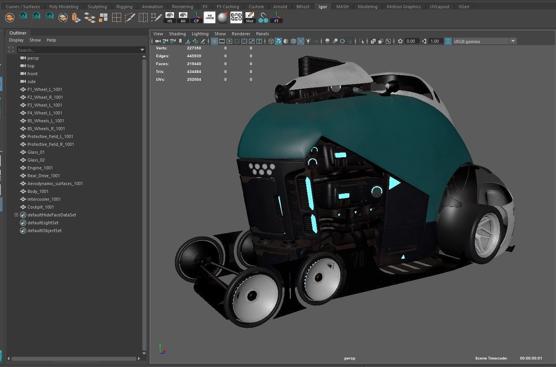Toggle color management ON button
Screen dimensions: 556x367
448,41
